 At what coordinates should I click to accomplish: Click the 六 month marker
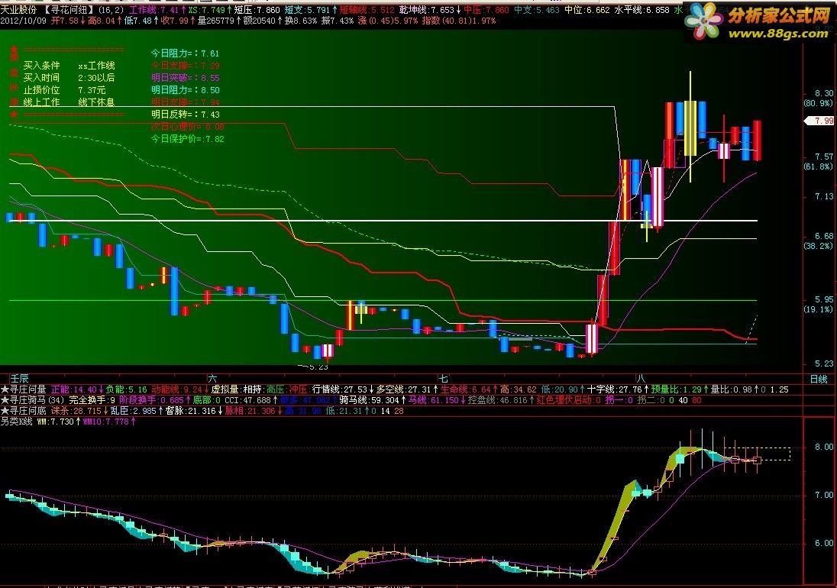(212, 379)
